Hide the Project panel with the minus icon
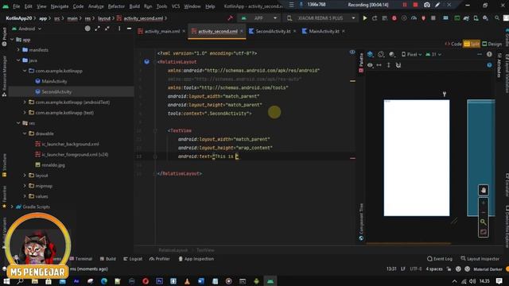Viewport: 509px width, 286px height. coord(129,29)
